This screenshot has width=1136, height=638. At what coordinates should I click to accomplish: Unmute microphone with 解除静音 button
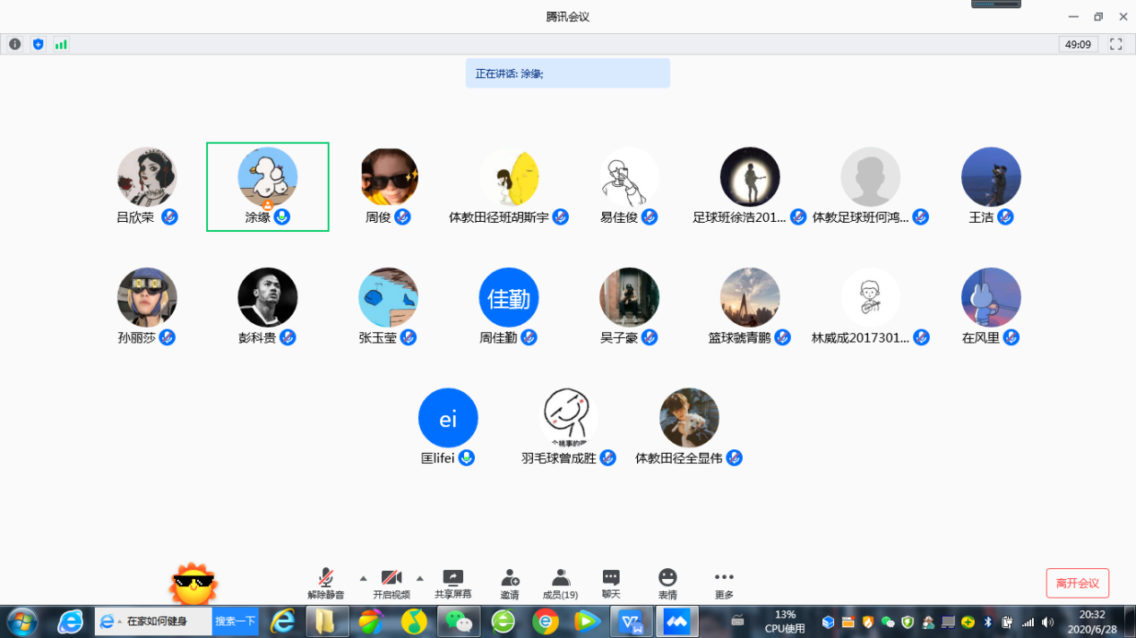326,583
